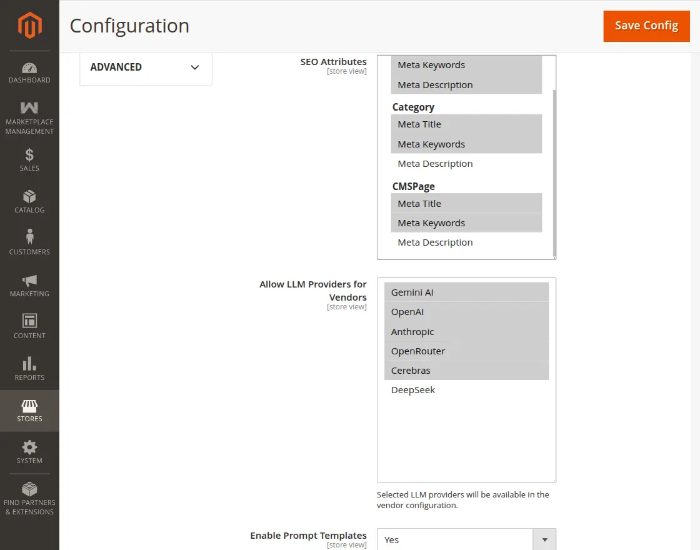Click the SEO Attributes field label
The image size is (700, 550).
click(333, 62)
